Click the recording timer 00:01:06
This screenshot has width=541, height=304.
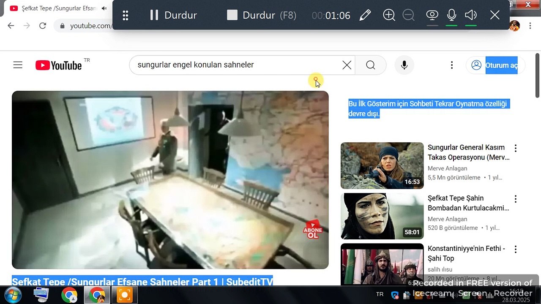pos(331,16)
